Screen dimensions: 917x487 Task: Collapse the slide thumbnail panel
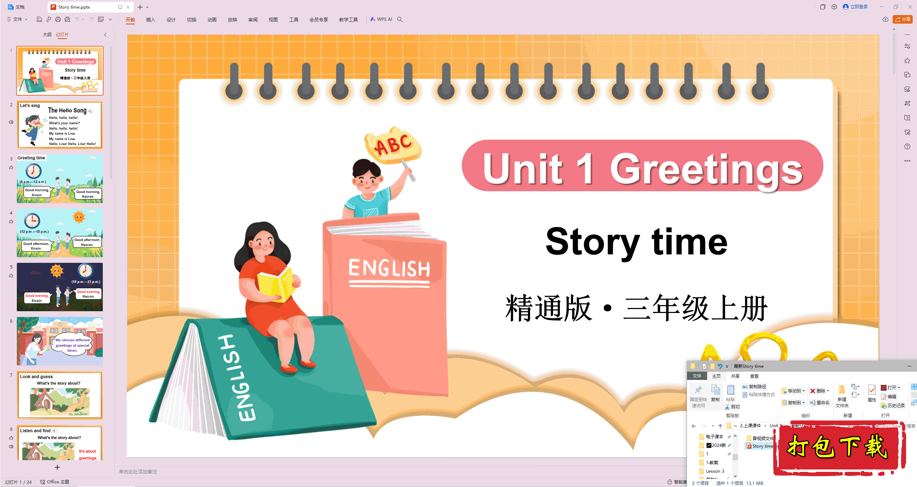[105, 35]
